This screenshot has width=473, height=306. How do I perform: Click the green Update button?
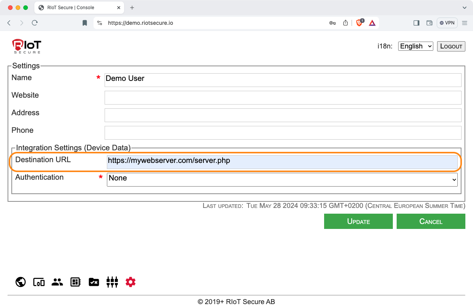pyautogui.click(x=358, y=221)
